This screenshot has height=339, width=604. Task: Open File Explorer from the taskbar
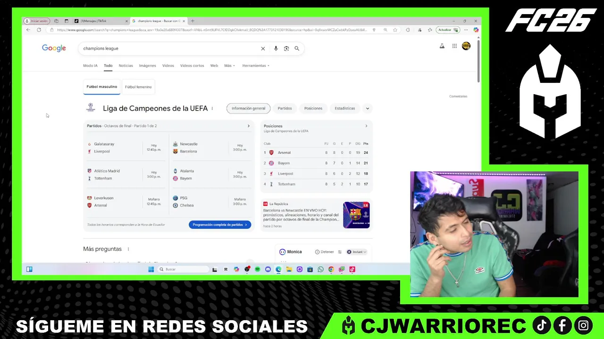(x=289, y=269)
